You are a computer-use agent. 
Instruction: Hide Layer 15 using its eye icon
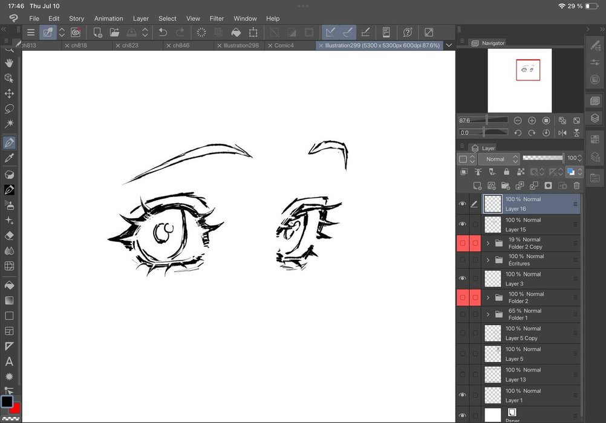point(463,225)
